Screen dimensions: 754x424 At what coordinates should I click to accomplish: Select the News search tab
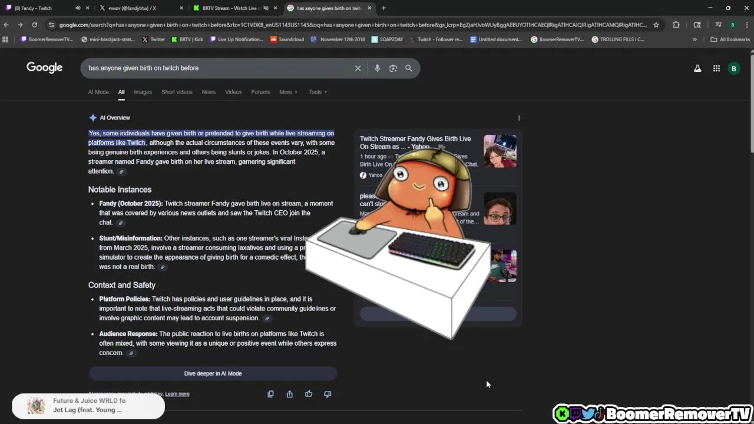pos(209,92)
